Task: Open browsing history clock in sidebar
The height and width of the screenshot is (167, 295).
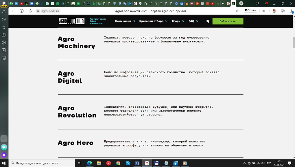Action: coord(4,19)
